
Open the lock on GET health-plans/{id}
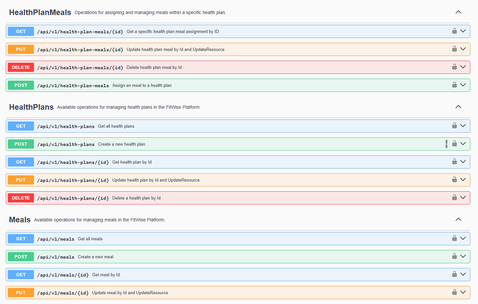(454, 161)
